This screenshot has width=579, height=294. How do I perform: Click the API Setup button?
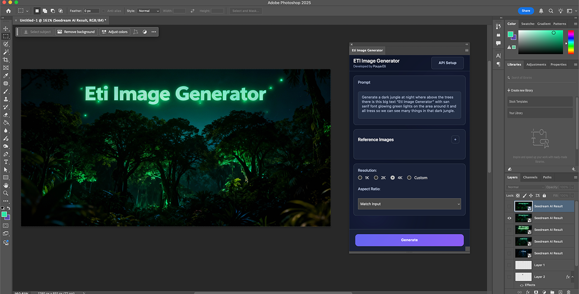pyautogui.click(x=447, y=63)
